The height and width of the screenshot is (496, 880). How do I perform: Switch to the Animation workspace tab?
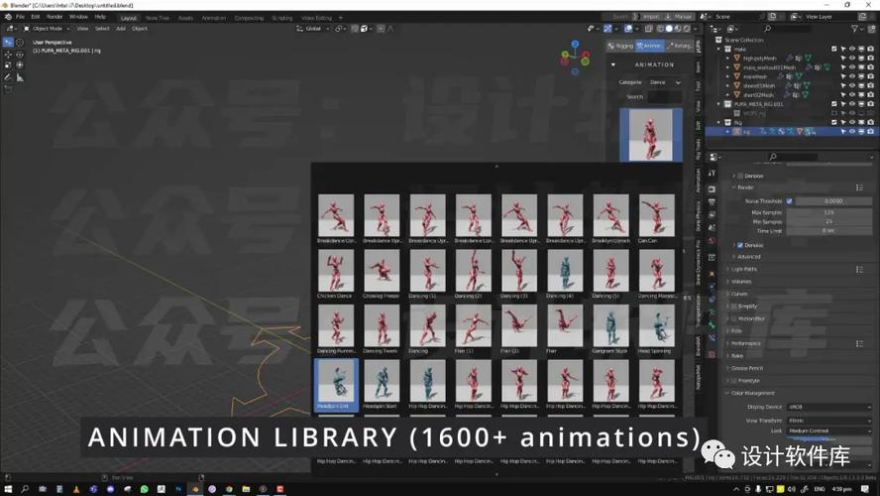click(213, 18)
